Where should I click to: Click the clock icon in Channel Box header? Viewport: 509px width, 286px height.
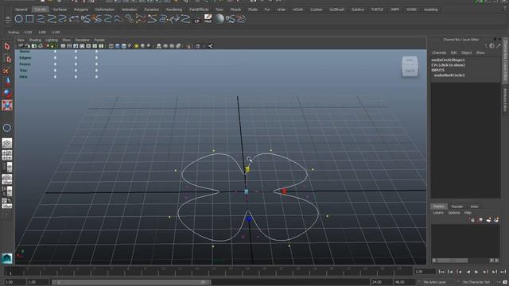(492, 46)
